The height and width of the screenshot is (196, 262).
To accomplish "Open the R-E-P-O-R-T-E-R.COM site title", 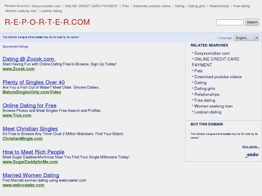I will [47, 22].
